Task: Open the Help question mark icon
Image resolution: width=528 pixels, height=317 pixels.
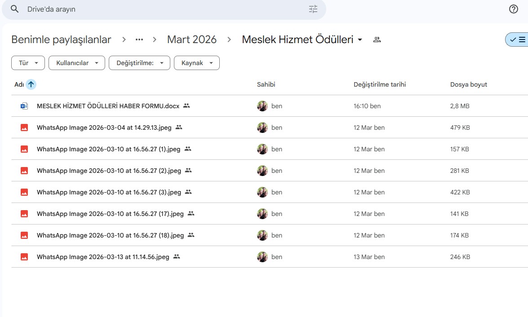Action: [514, 9]
